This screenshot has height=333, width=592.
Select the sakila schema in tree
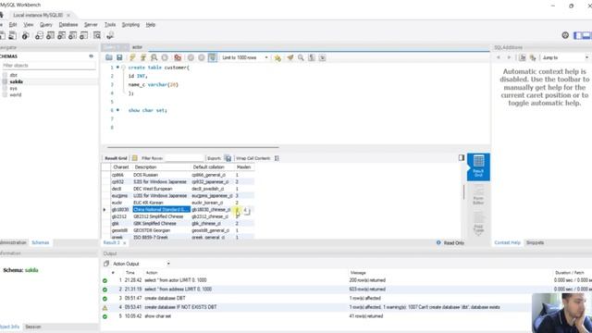(17, 81)
